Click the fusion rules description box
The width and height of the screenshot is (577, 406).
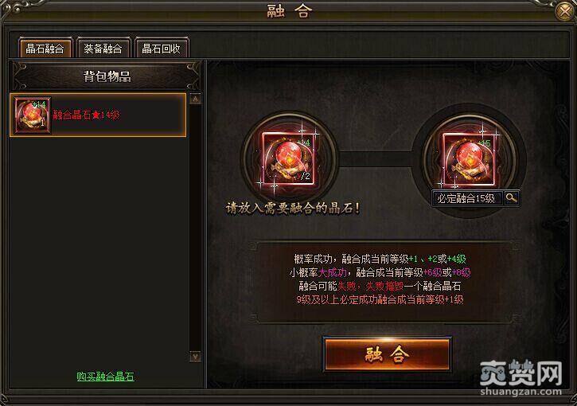tap(384, 283)
